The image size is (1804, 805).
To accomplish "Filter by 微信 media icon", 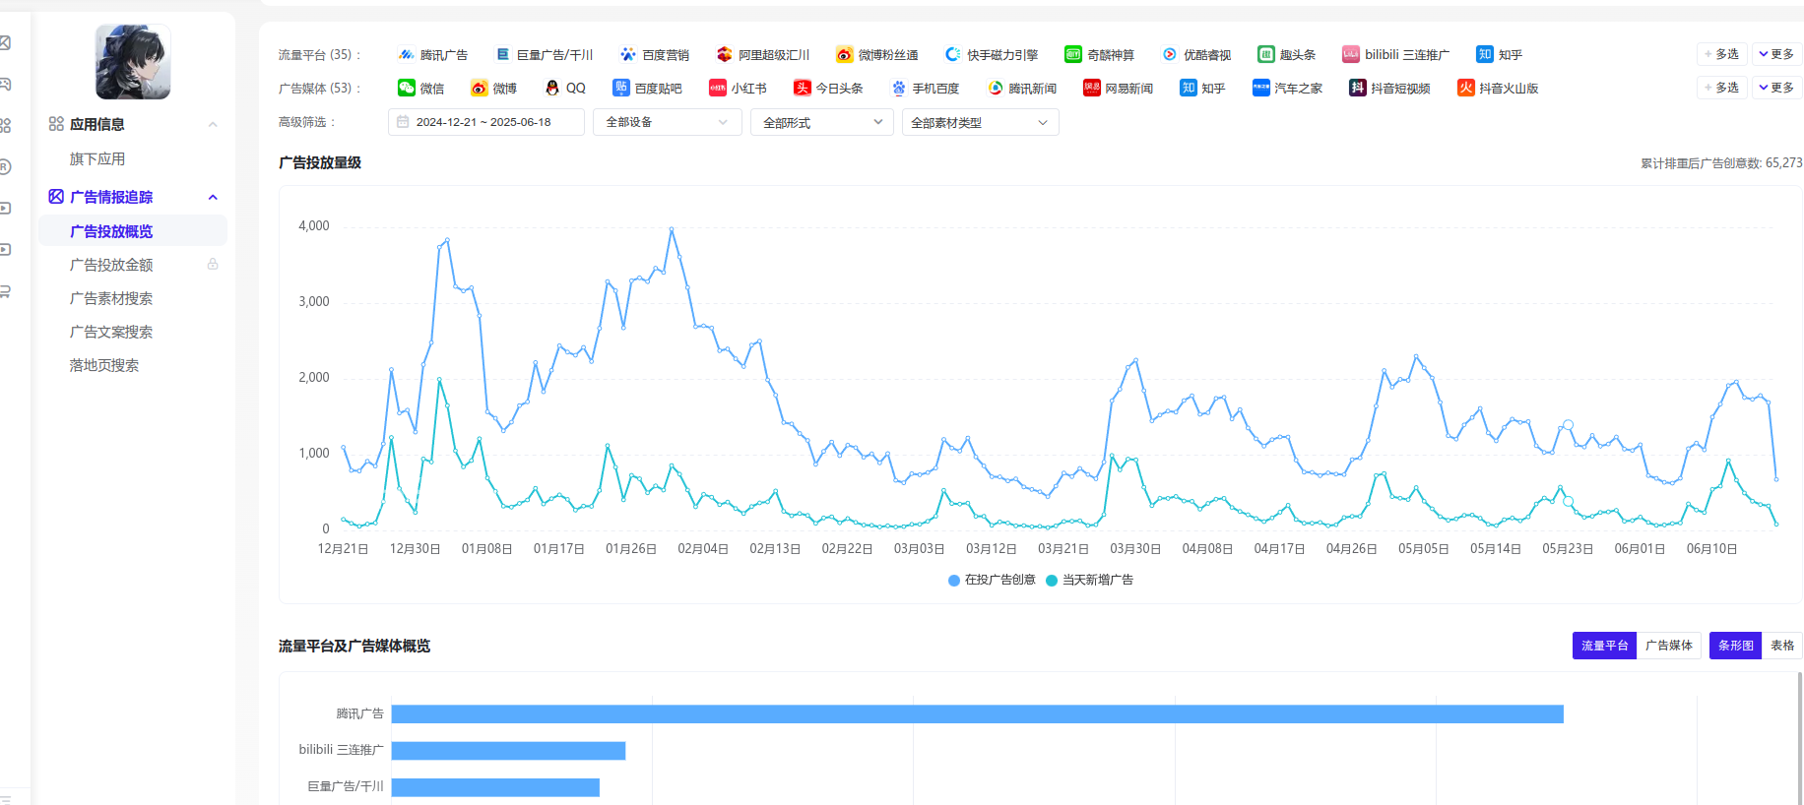I will (406, 89).
